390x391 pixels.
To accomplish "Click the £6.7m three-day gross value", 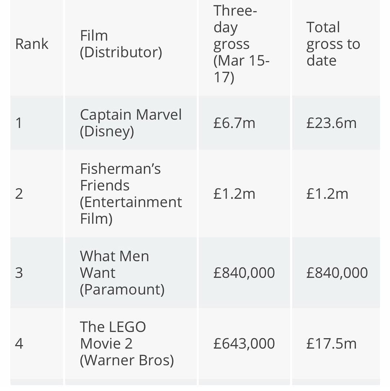I will pos(234,123).
